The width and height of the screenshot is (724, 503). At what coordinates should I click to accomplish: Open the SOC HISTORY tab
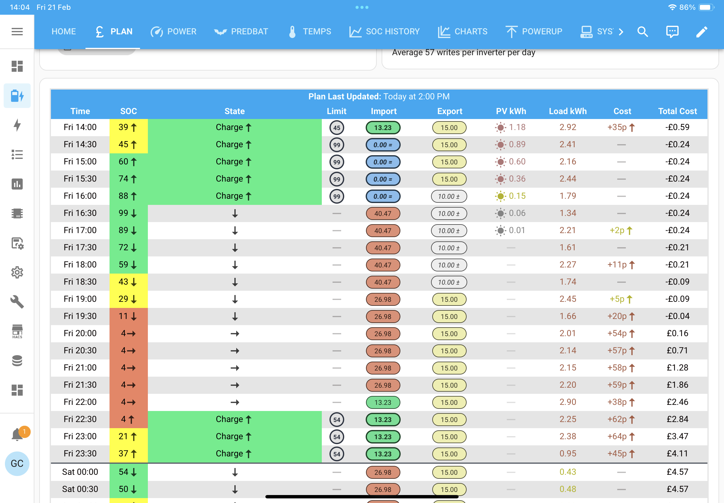(x=384, y=32)
